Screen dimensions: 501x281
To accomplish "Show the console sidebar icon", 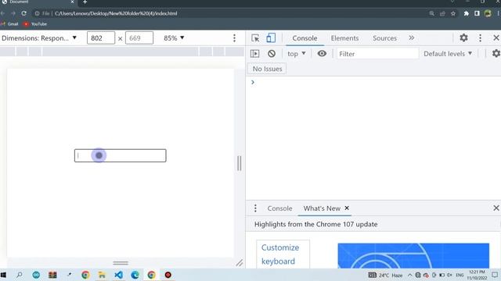I will point(255,54).
